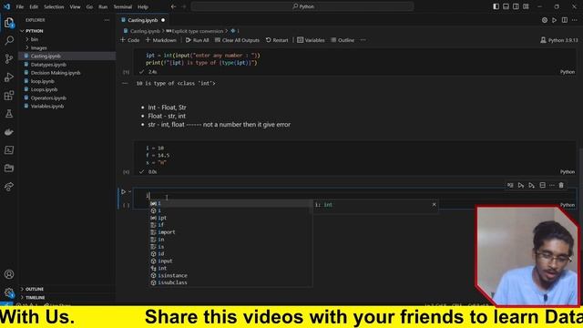Click Clear All Outputs
This screenshot has width=583, height=328.
(237, 40)
